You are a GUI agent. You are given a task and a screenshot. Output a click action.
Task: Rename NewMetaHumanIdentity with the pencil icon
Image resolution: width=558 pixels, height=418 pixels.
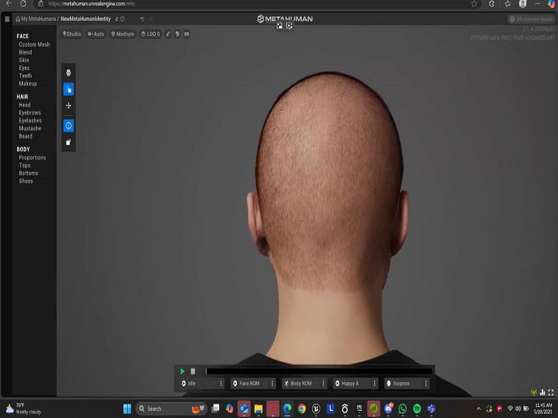pyautogui.click(x=117, y=19)
